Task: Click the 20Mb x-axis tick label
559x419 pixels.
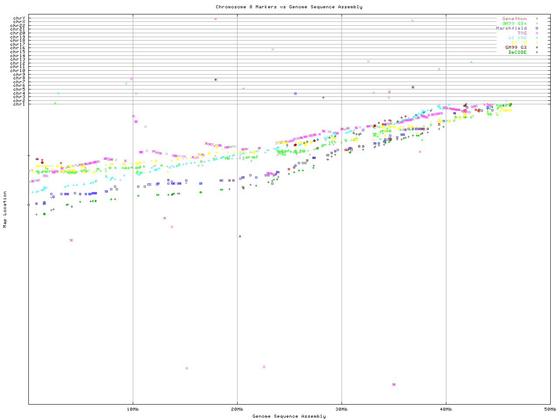Action: click(237, 409)
